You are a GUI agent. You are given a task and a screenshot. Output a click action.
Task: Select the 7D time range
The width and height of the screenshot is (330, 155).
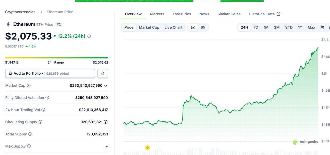(256, 27)
